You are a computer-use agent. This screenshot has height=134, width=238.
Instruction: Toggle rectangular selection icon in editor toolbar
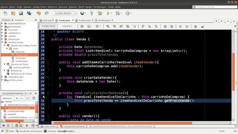coord(134,26)
